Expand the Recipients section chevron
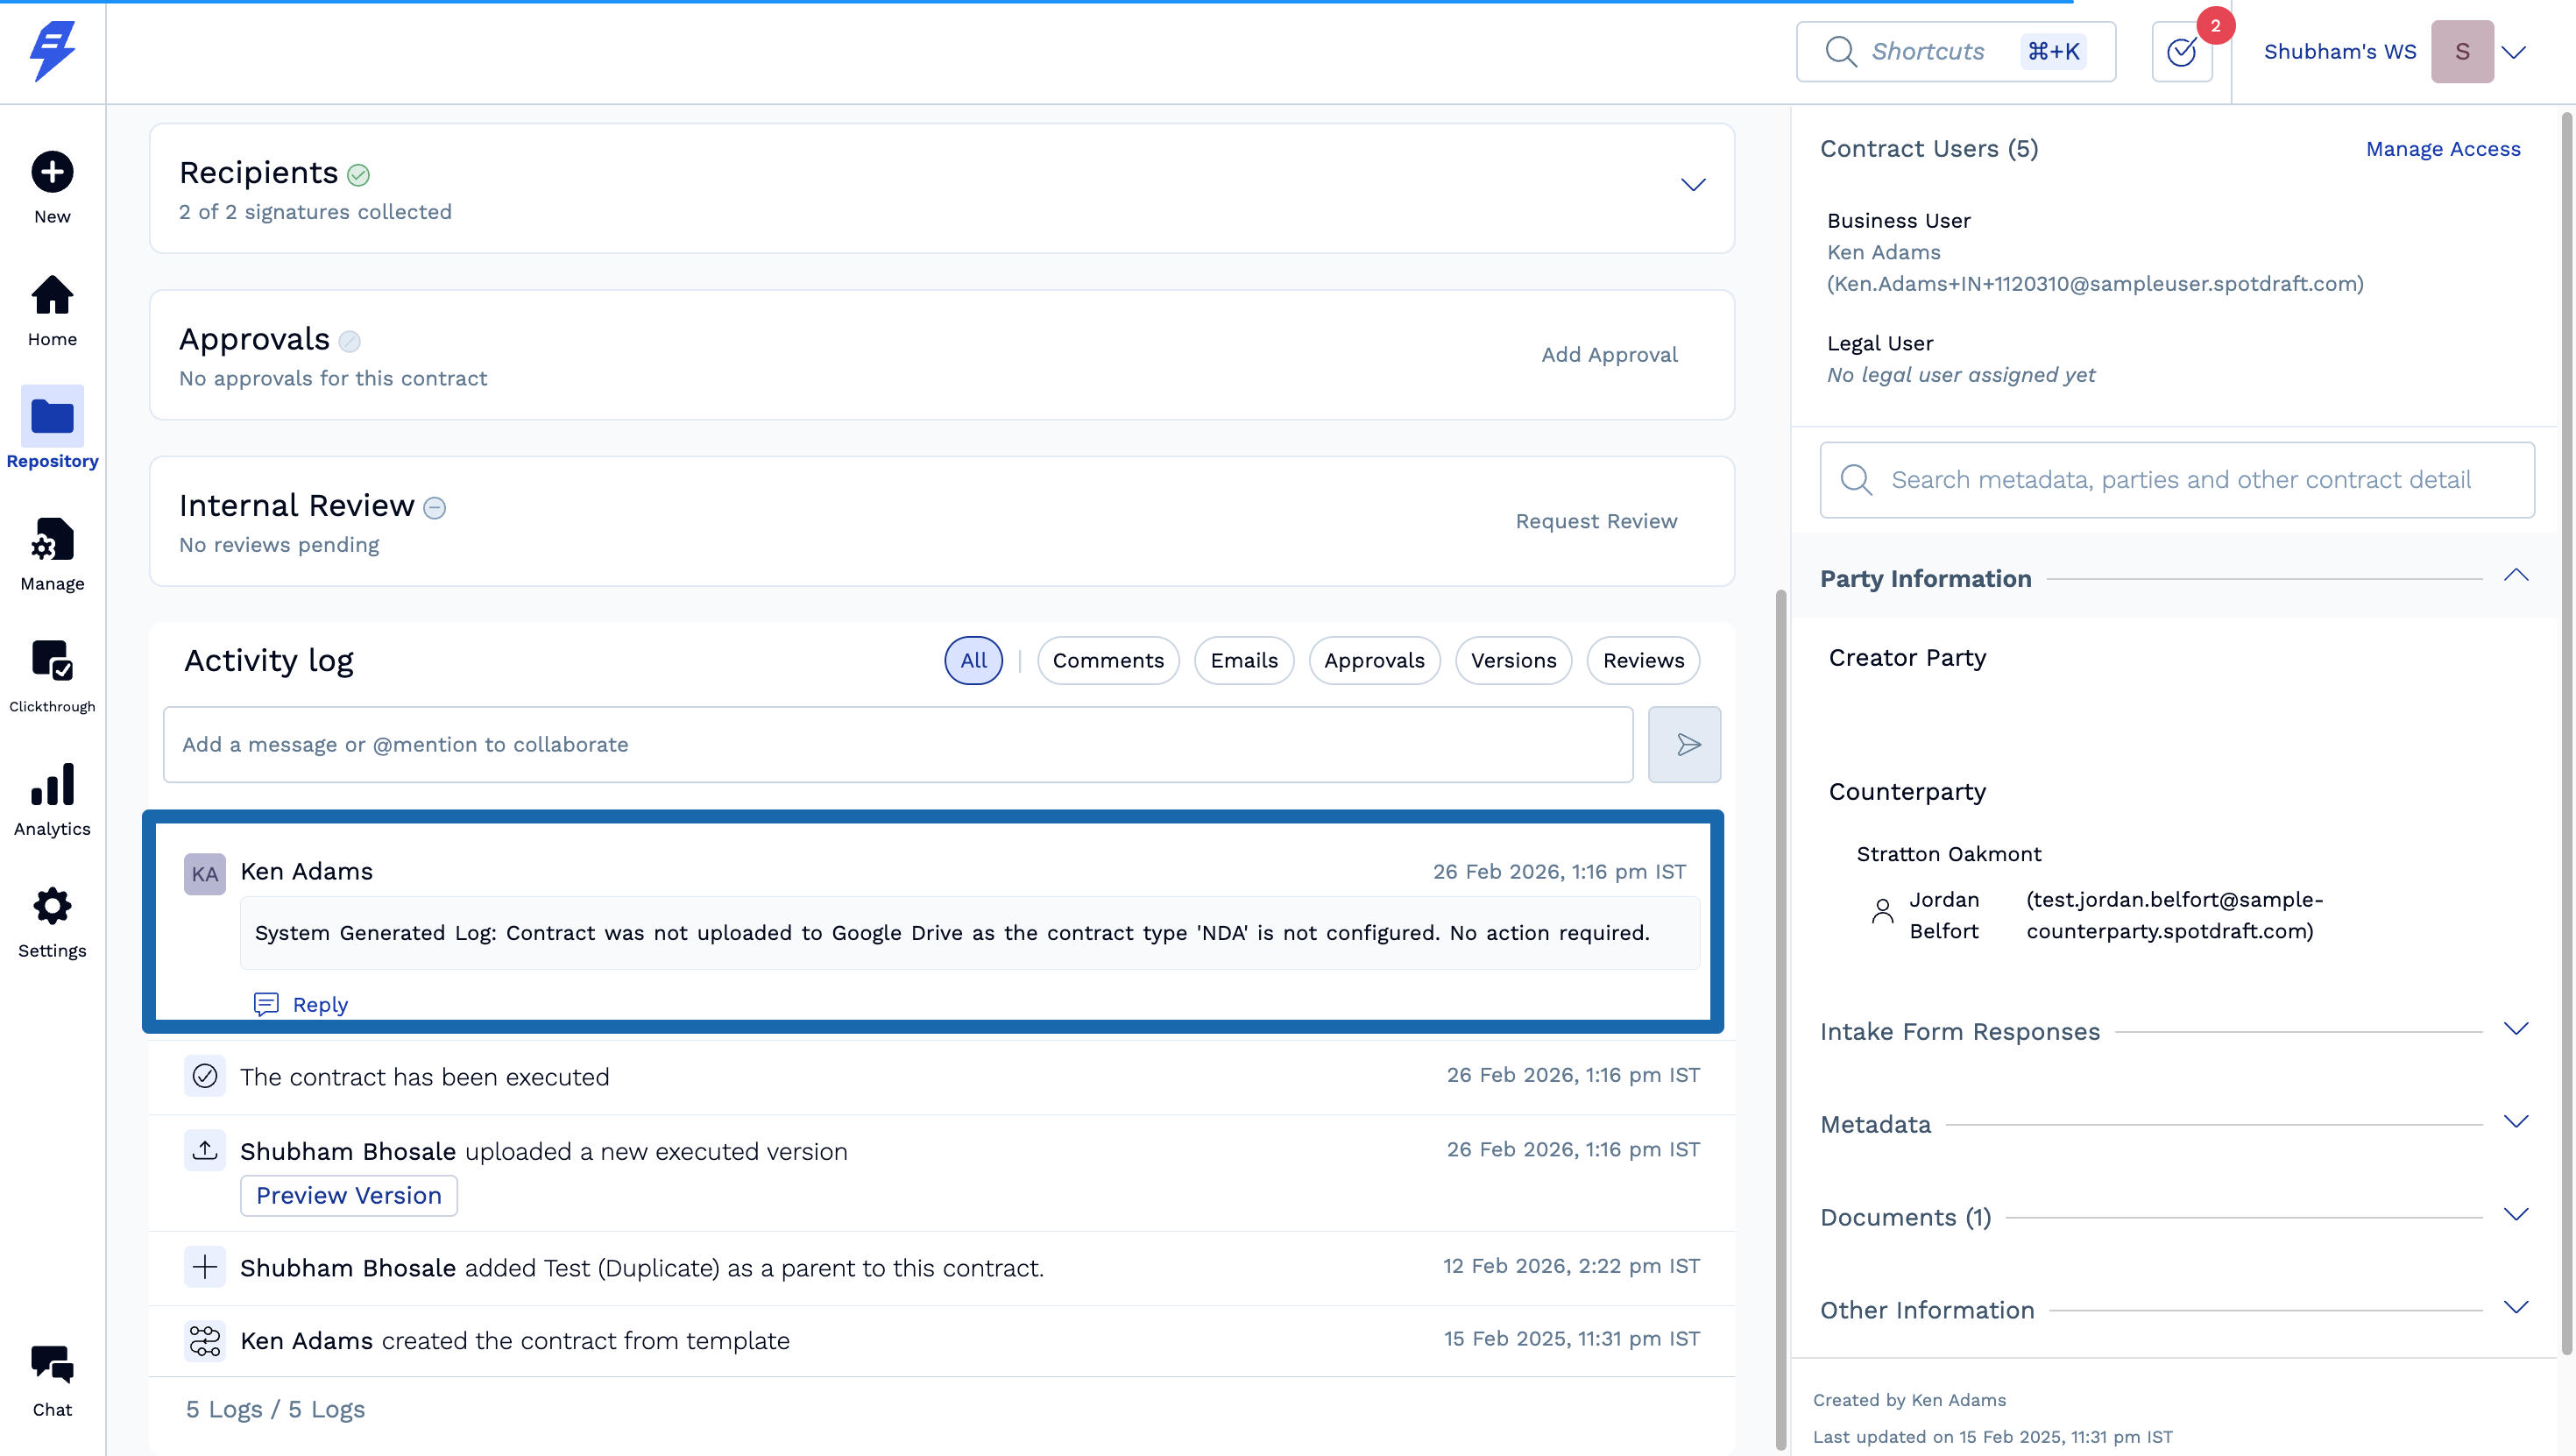 pos(1692,185)
